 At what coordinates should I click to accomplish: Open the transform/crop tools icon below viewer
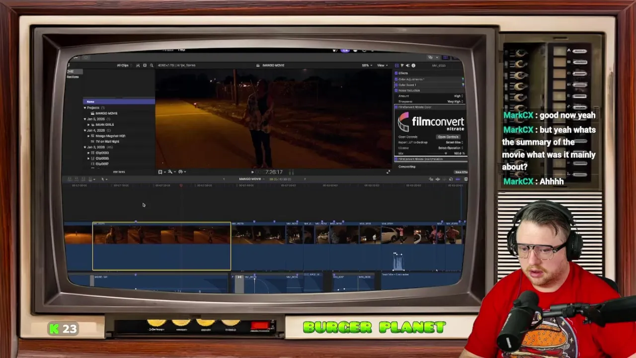coord(160,172)
